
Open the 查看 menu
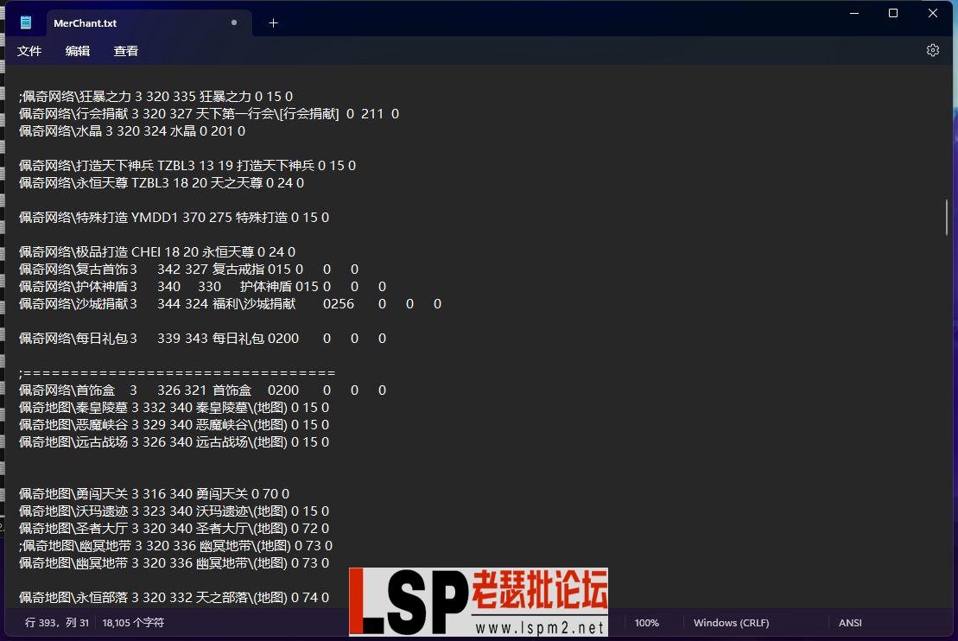pyautogui.click(x=125, y=51)
